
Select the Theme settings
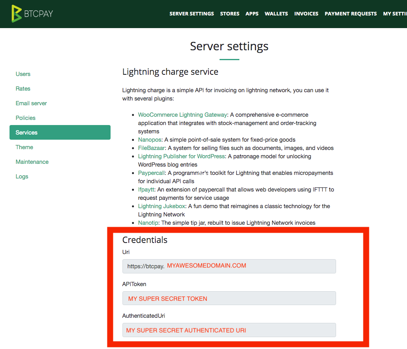click(24, 147)
